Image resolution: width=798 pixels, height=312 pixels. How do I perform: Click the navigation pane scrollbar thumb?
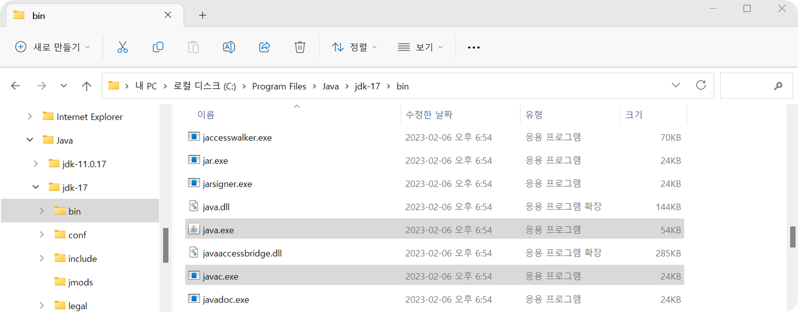click(165, 245)
